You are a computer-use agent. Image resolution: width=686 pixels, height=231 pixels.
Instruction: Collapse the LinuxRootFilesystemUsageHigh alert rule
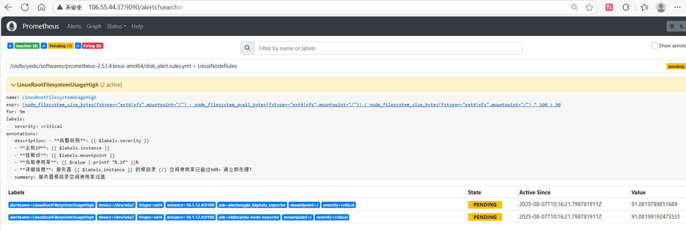tap(13, 85)
